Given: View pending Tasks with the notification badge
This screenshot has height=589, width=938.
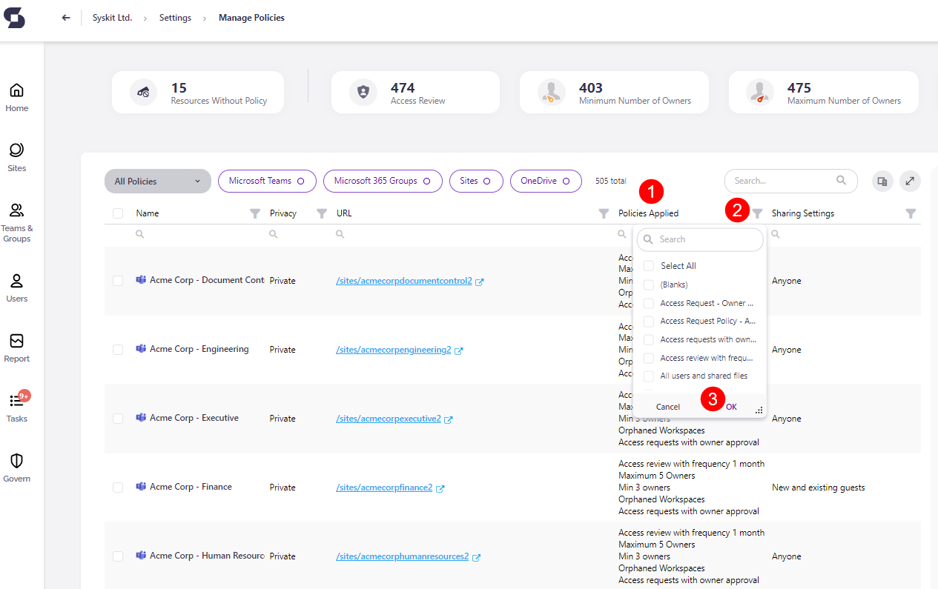Looking at the screenshot, I should pyautogui.click(x=16, y=406).
